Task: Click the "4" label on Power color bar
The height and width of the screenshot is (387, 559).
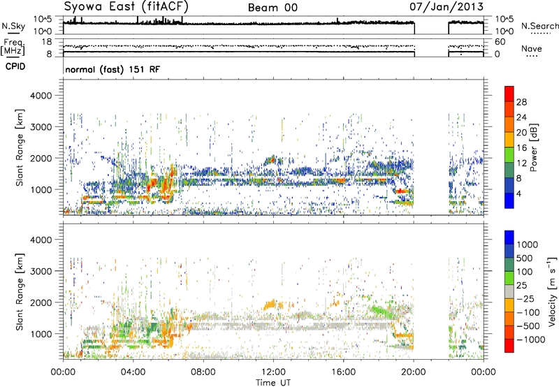Action: [518, 194]
